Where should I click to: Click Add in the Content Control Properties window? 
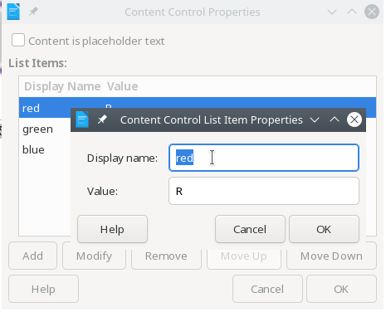(32, 256)
